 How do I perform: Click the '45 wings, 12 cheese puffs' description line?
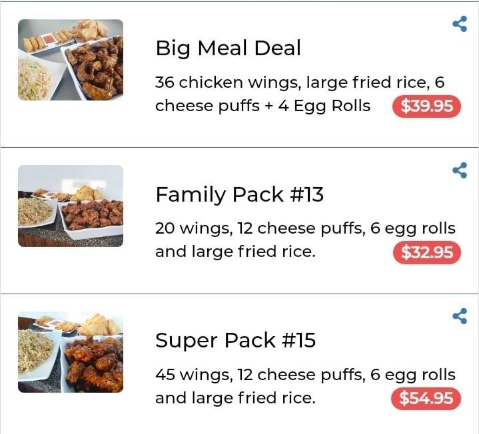(305, 374)
